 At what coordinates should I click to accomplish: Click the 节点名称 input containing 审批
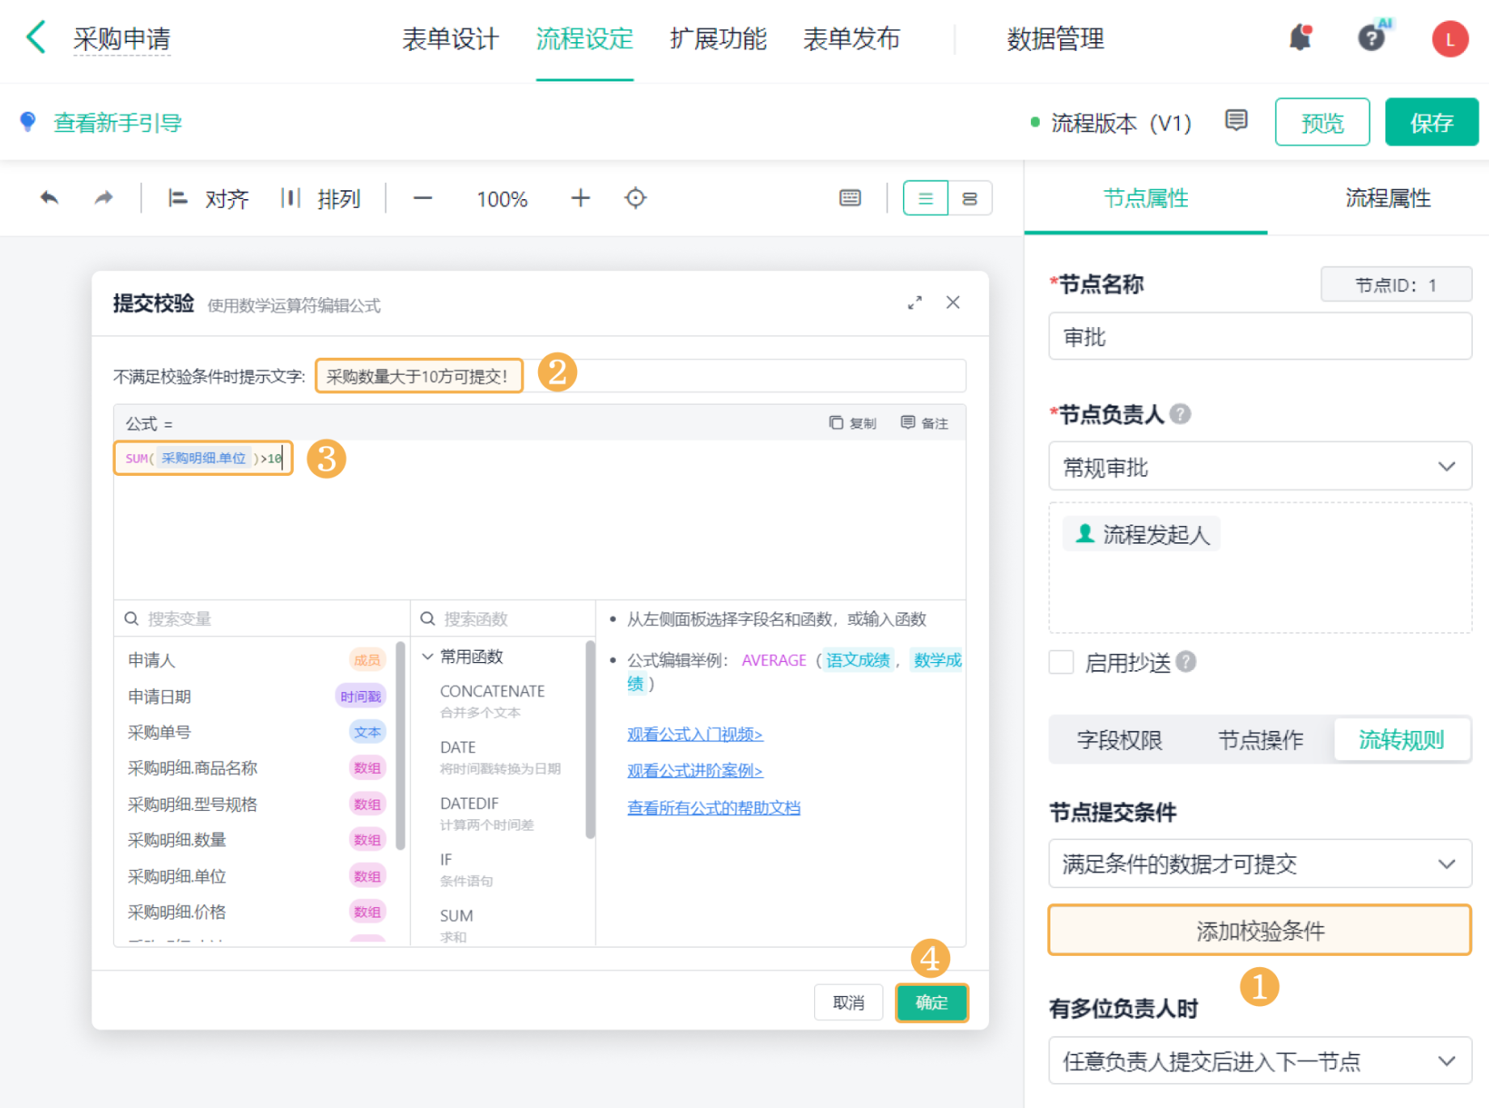coord(1260,337)
